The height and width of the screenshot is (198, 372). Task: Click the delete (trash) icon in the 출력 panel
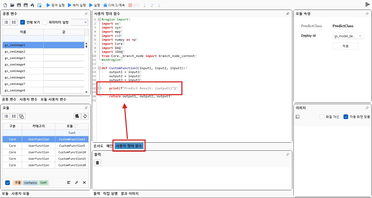point(97,163)
